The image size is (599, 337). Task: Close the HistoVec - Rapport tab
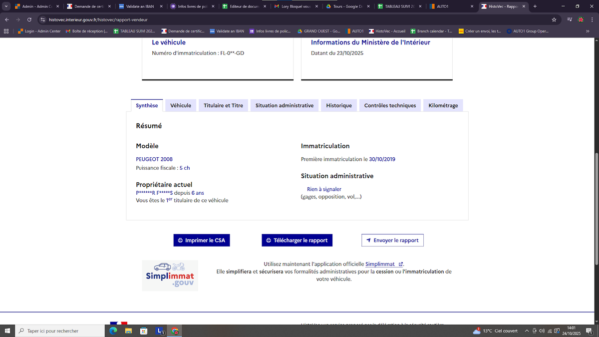point(524,6)
